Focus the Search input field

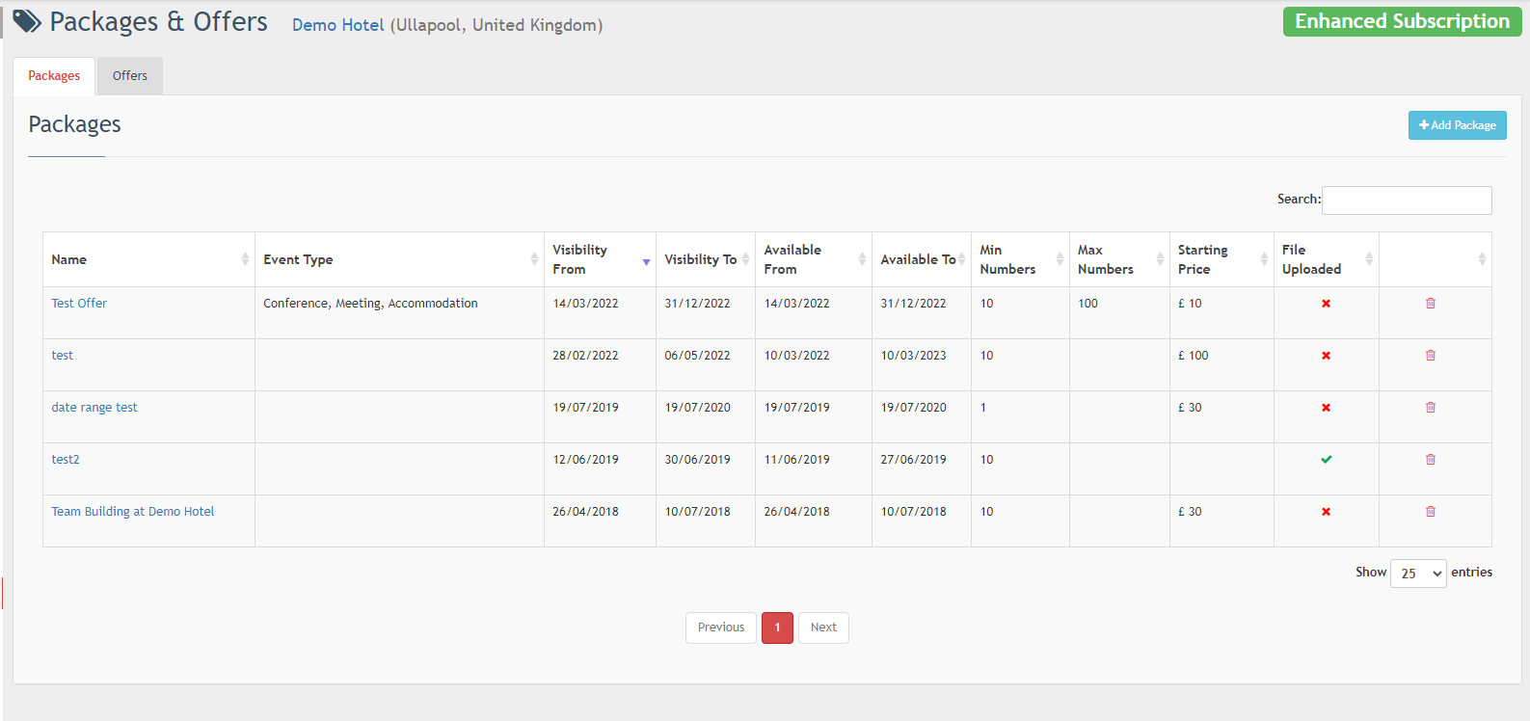coord(1407,200)
